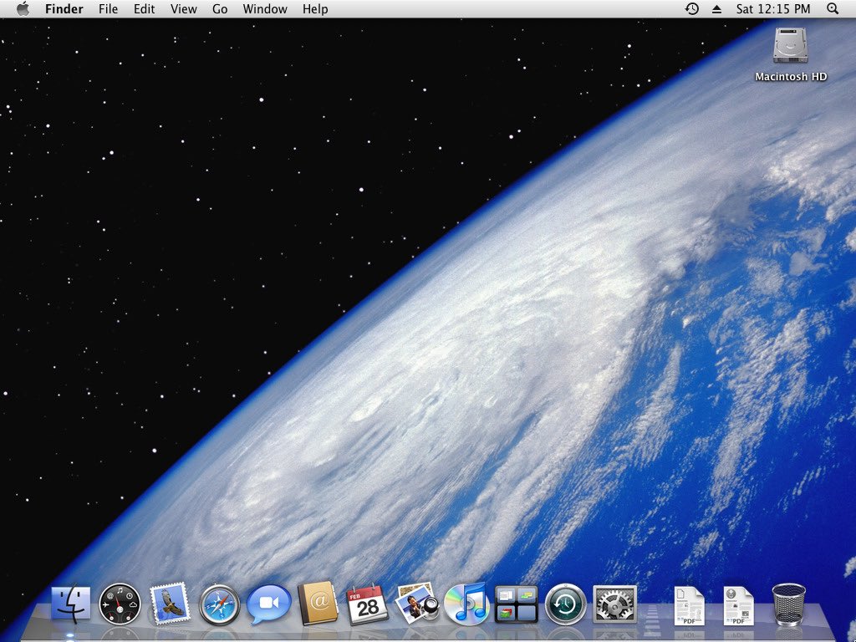This screenshot has width=856, height=642.
Task: Open the Apple menu
Action: click(x=23, y=8)
